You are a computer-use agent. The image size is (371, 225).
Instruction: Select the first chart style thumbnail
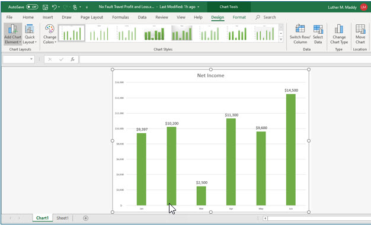[72, 33]
